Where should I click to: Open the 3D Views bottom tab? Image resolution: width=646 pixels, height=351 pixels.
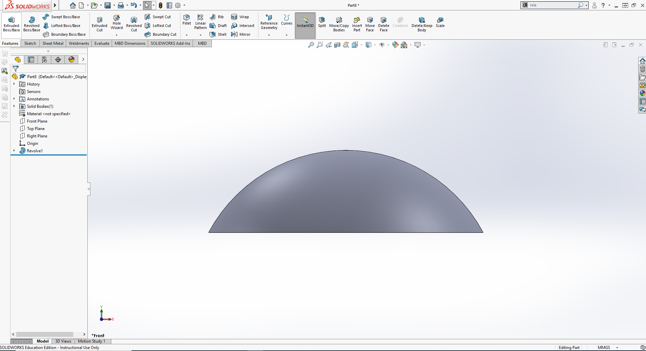[x=63, y=341]
